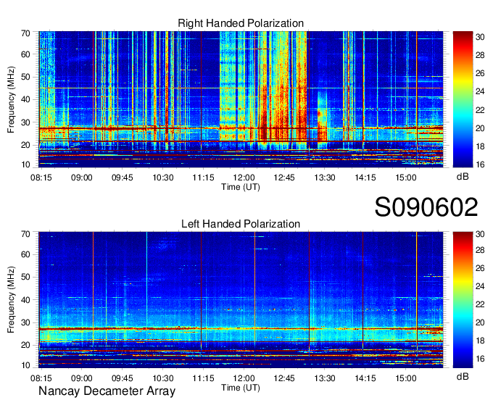
Task: Click the 50 MHz tick on Right Handed plot
Action: [x=25, y=77]
